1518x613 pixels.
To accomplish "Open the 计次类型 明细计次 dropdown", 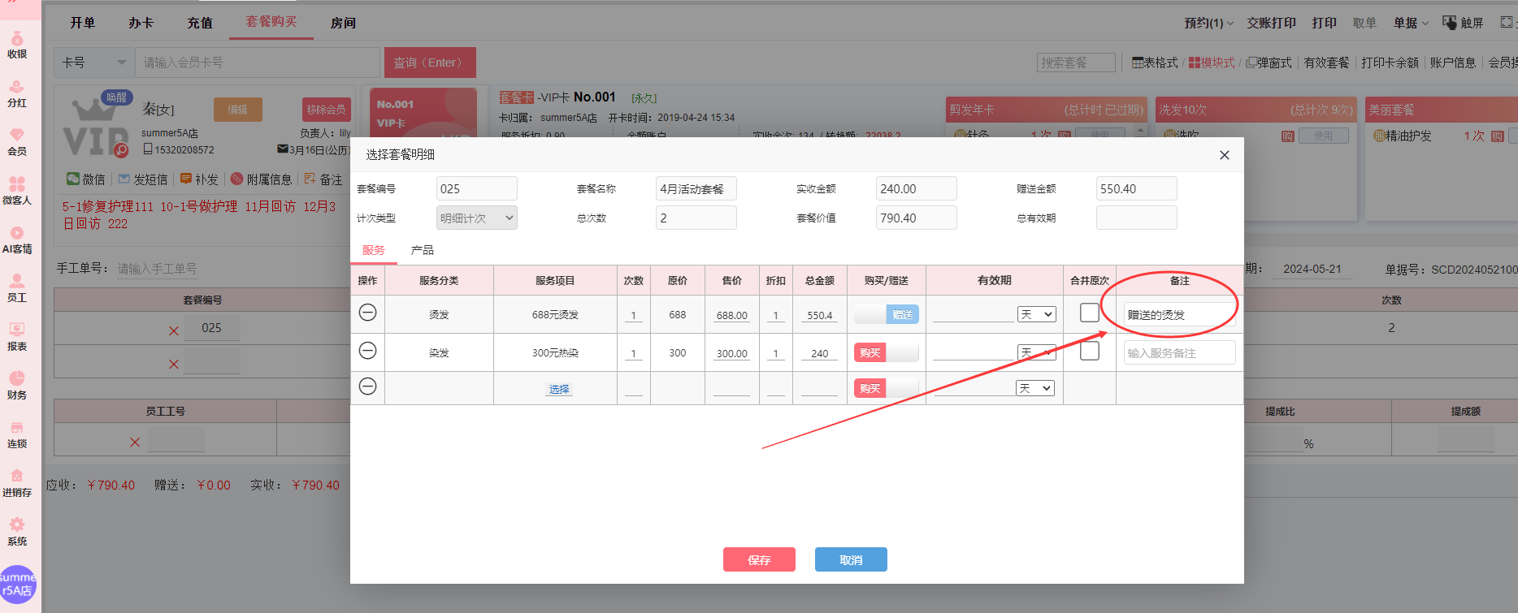I will tap(476, 218).
